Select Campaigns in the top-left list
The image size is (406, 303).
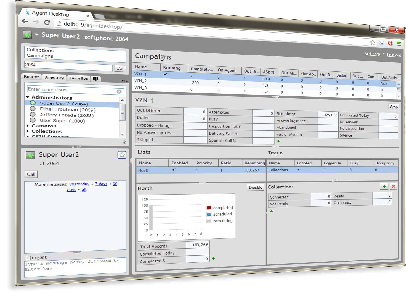[40, 56]
